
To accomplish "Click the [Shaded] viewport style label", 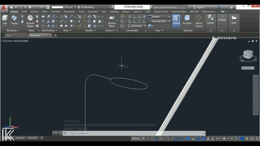I will tap(23, 41).
